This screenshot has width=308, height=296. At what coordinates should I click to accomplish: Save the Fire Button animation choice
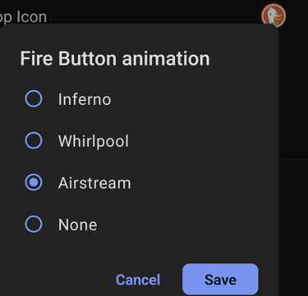[220, 280]
